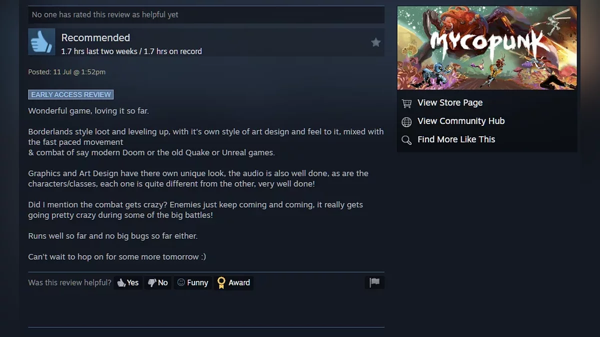Rate the review helpful with Yes

click(x=128, y=283)
